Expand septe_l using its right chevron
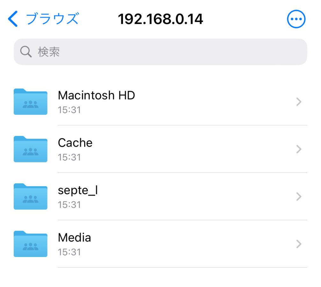321x287 pixels. (299, 196)
